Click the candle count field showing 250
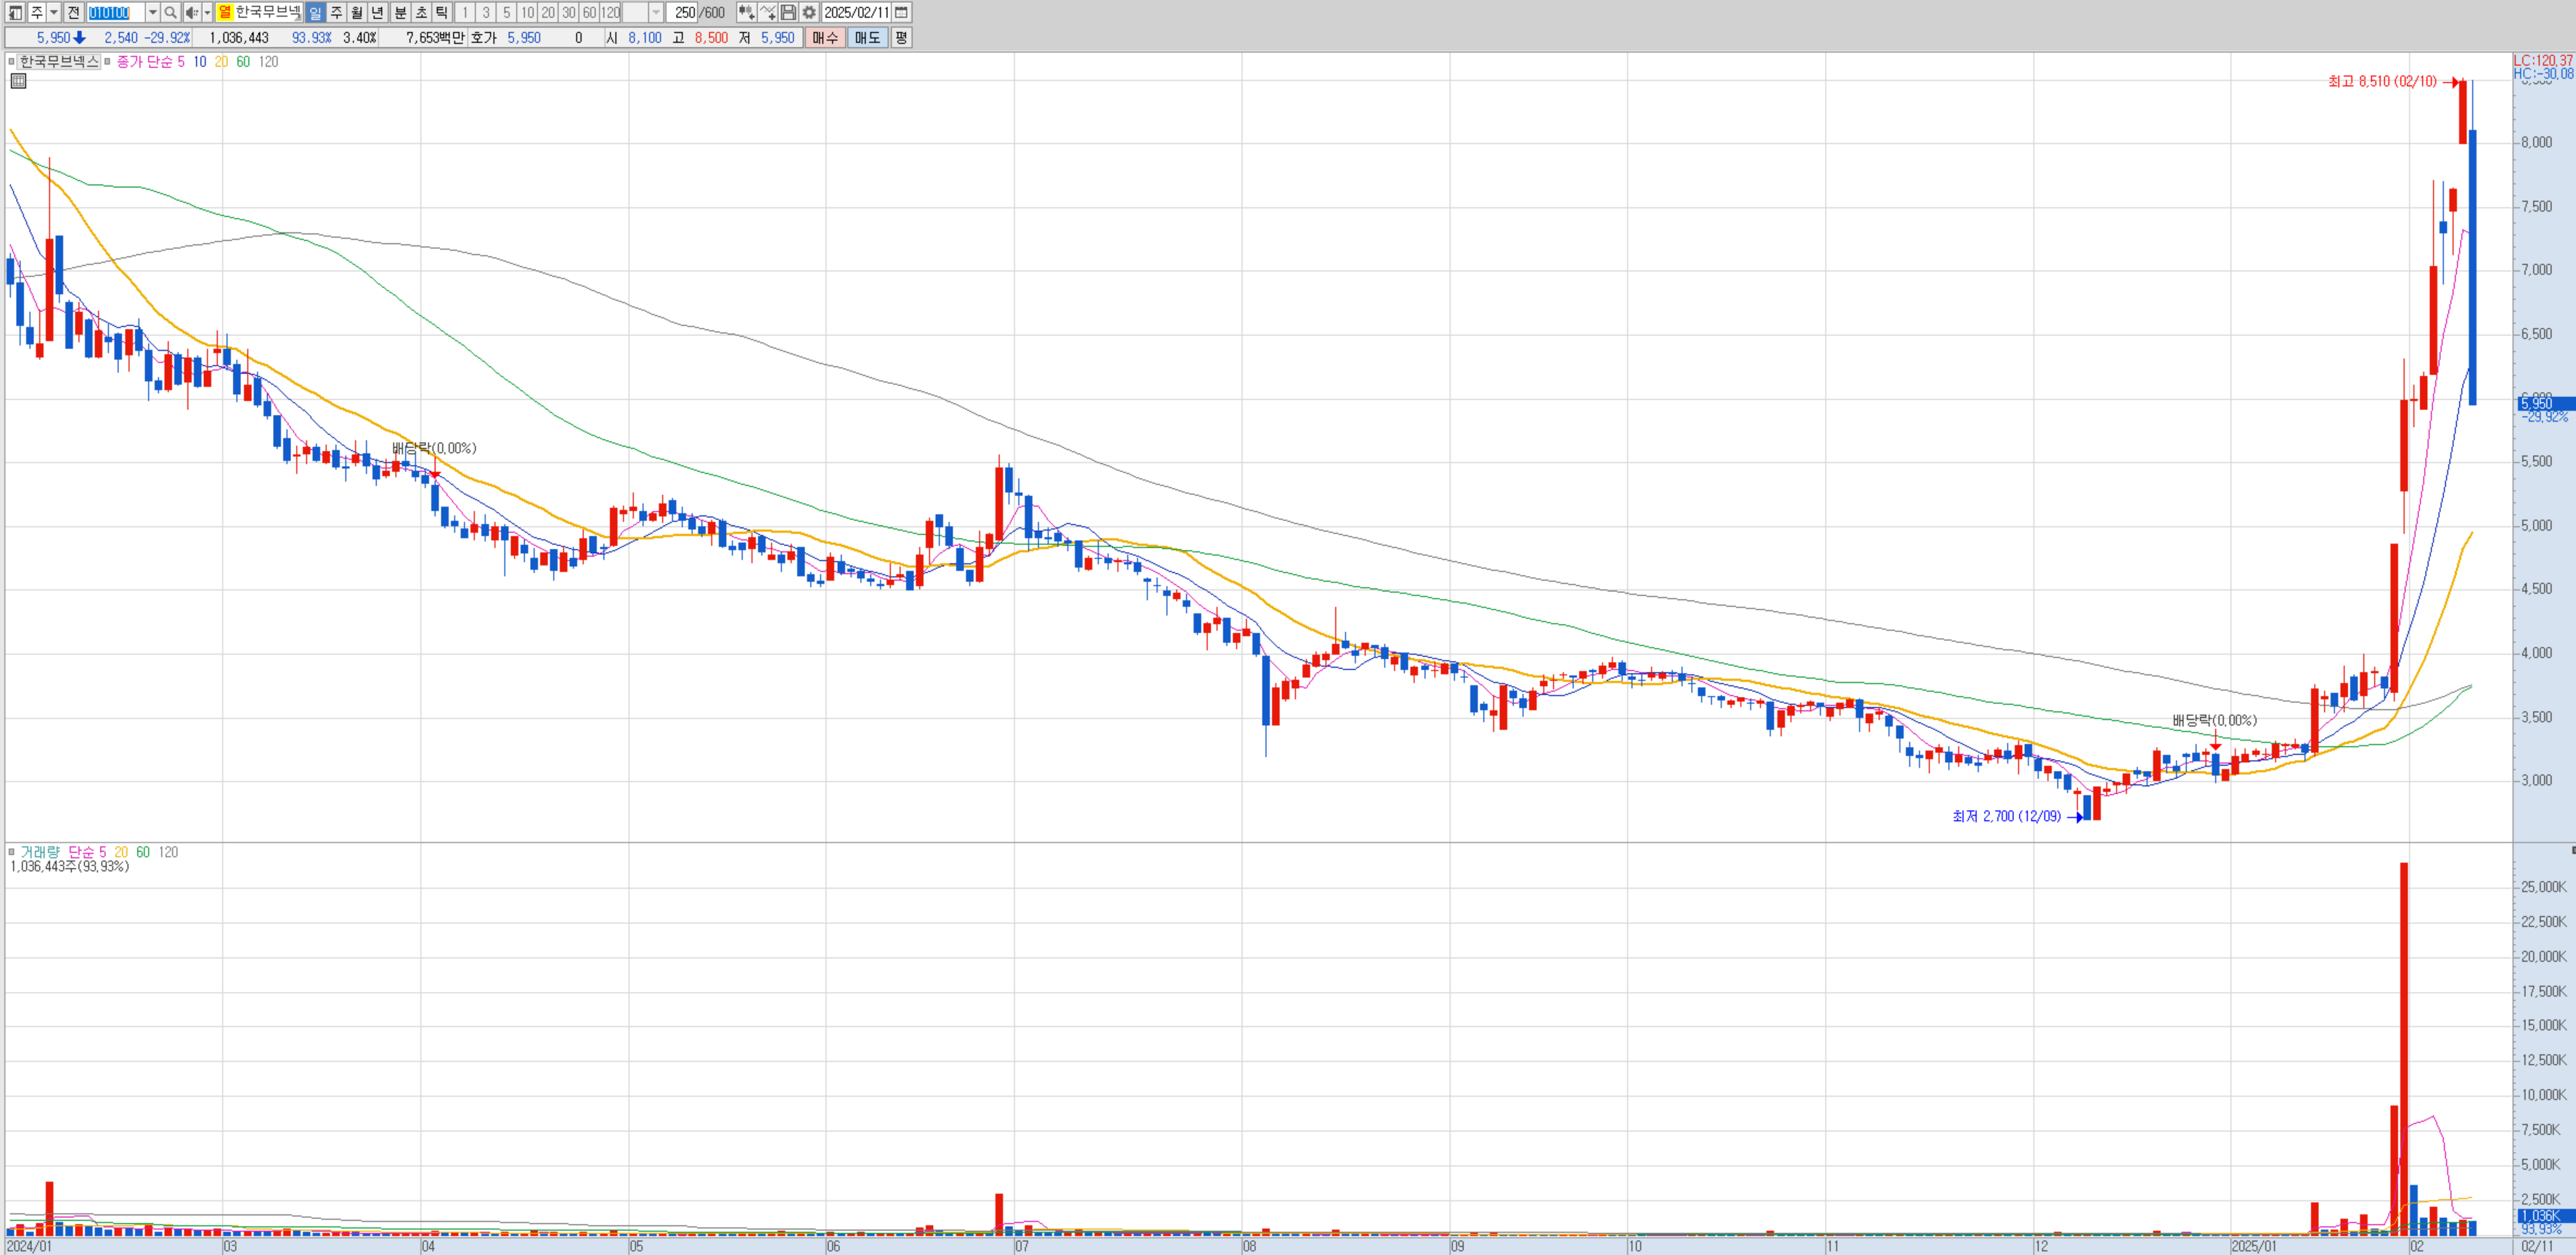 tap(684, 12)
